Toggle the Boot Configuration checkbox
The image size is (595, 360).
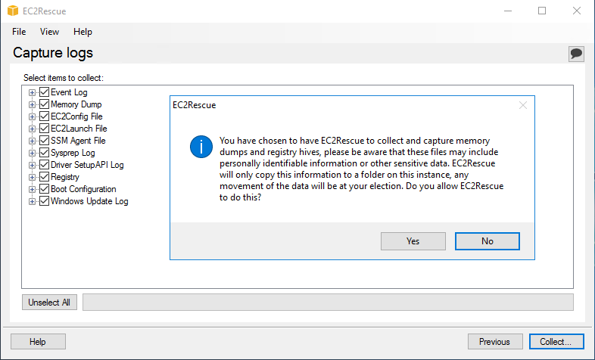pos(45,189)
